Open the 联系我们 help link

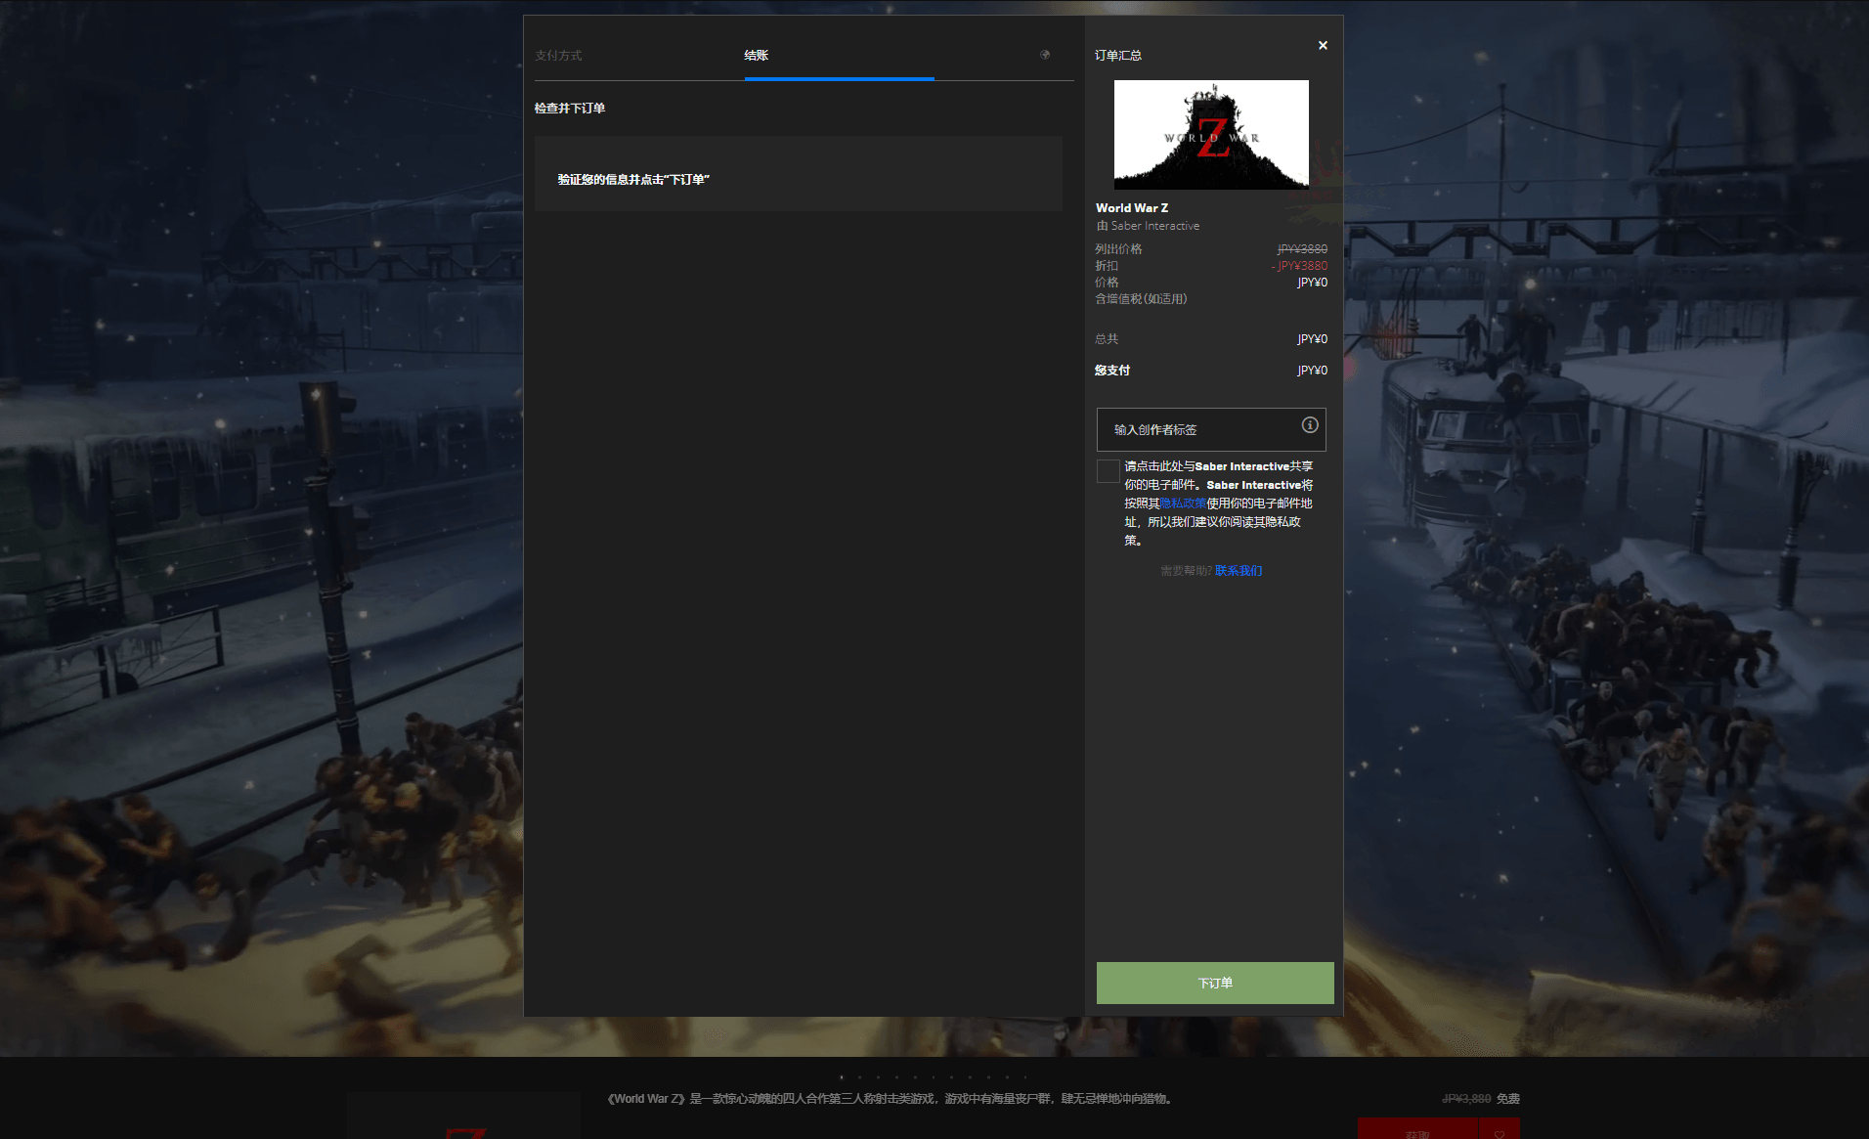click(1238, 571)
